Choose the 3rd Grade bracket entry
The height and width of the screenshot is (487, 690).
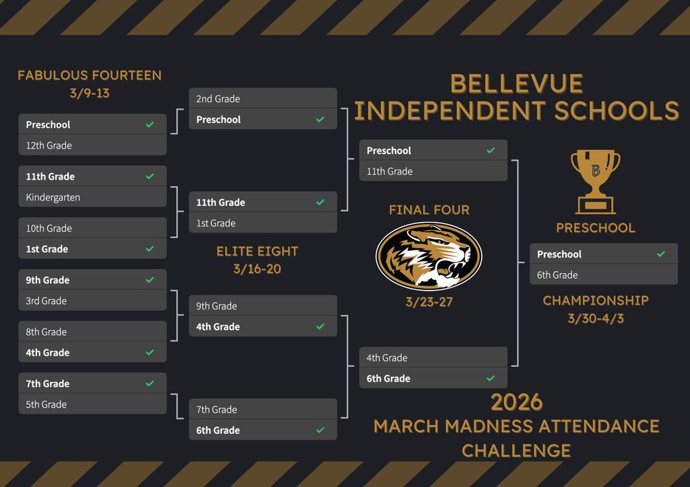[92, 301]
